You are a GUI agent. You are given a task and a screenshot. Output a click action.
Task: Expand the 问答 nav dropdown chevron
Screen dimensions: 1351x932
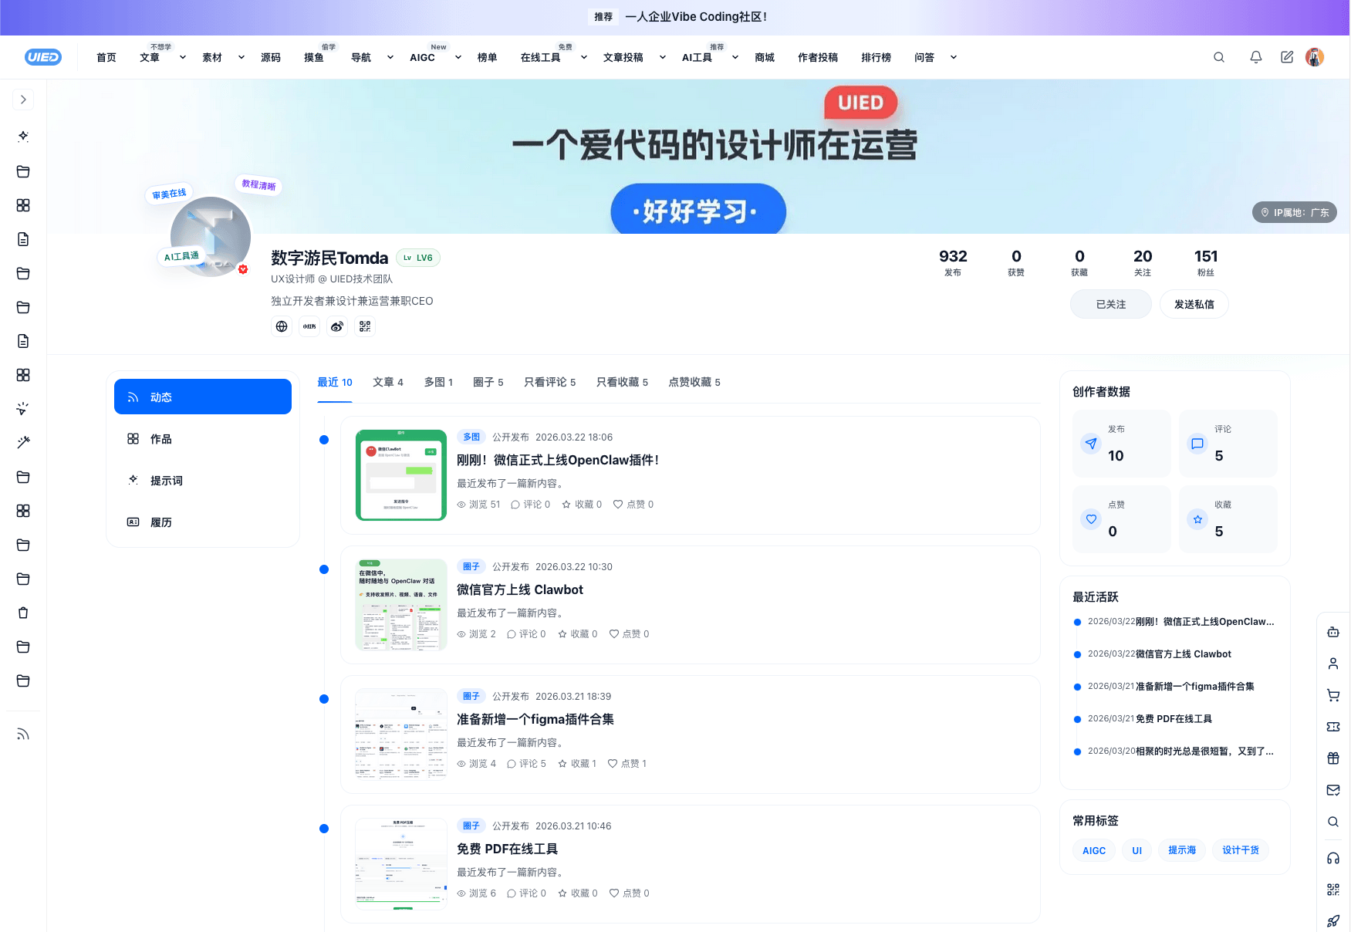954,57
